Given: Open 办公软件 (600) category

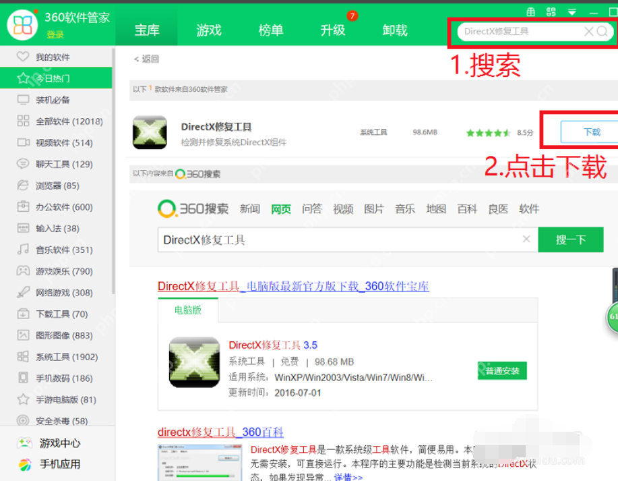Looking at the screenshot, I should point(56,206).
